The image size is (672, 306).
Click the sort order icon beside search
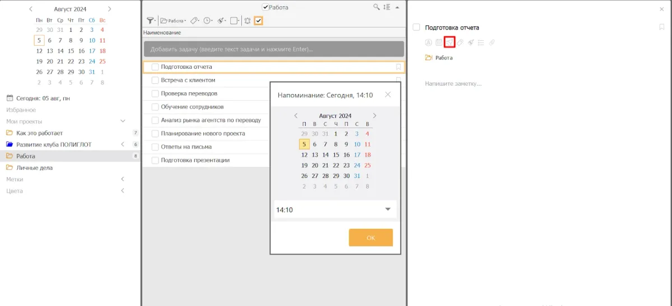click(386, 7)
